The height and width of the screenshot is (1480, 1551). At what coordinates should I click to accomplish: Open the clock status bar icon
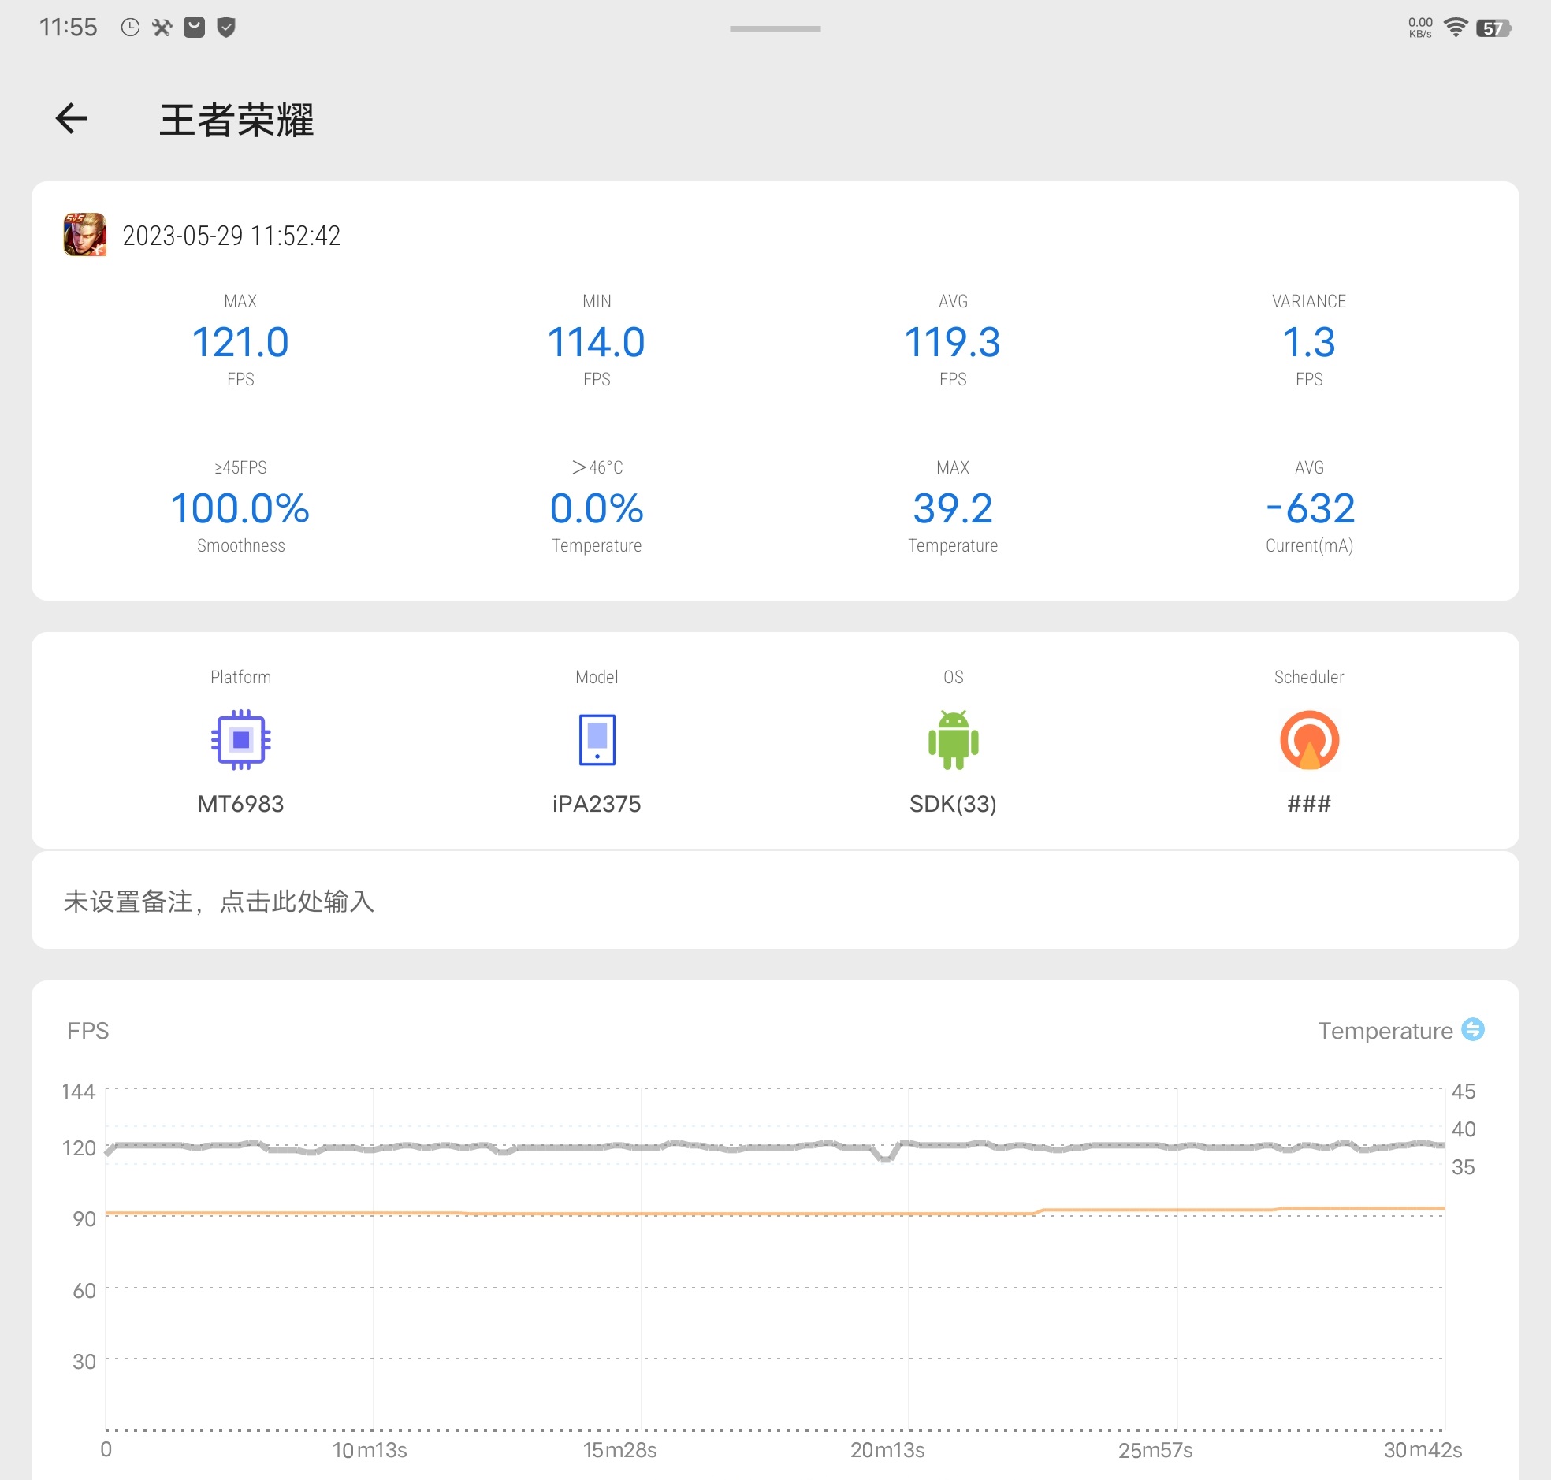pos(130,28)
